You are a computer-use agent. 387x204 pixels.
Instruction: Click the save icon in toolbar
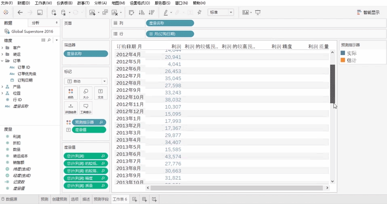click(40, 13)
